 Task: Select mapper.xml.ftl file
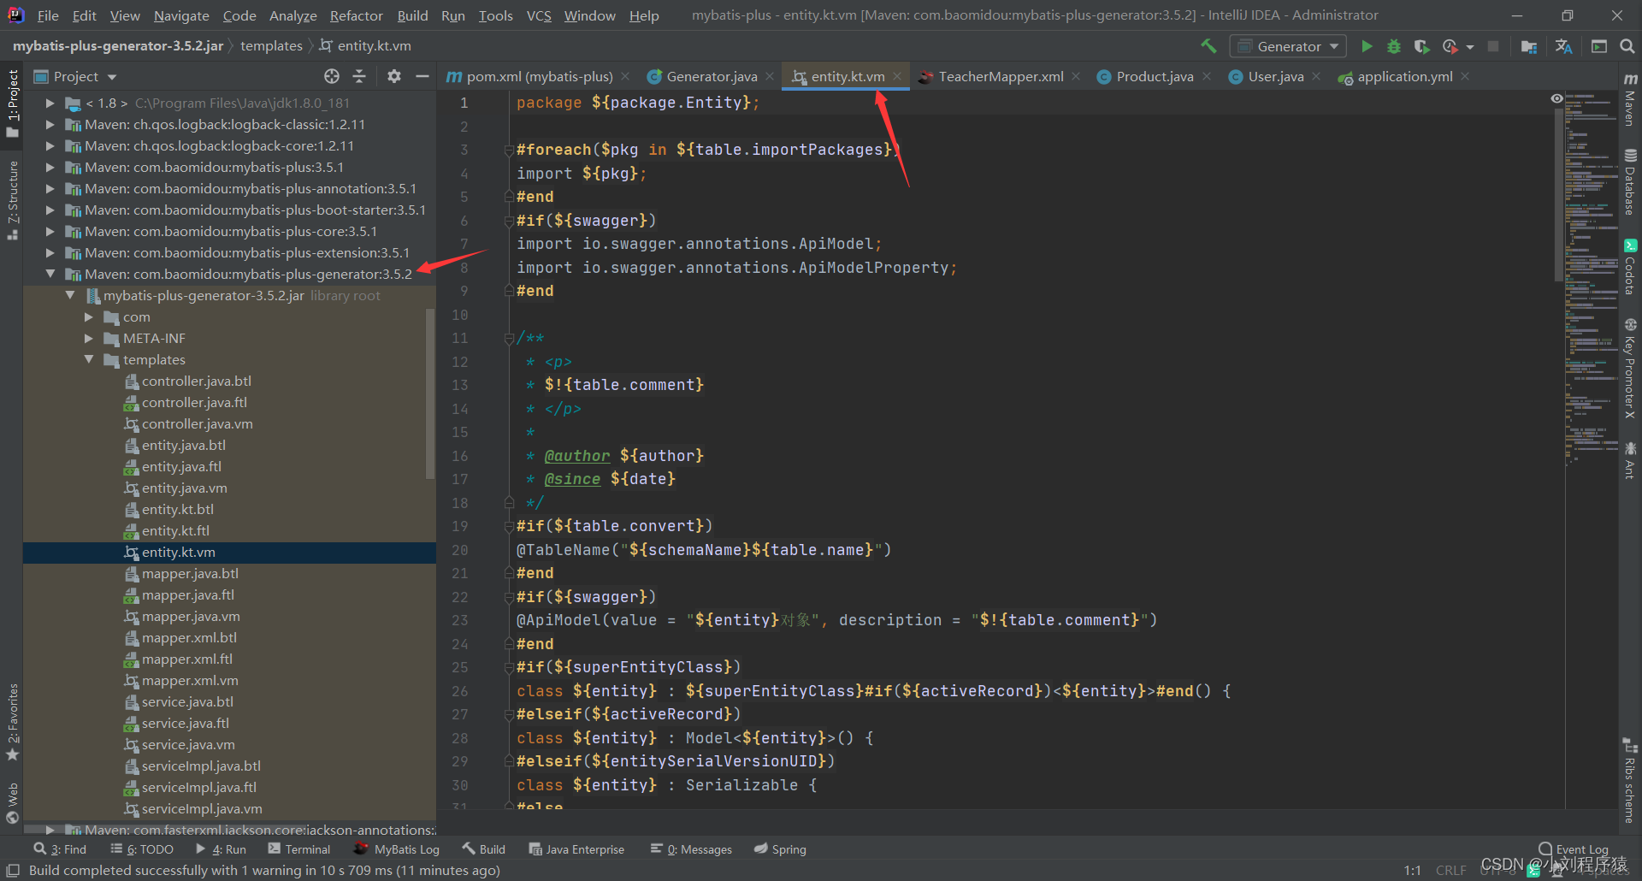[186, 659]
